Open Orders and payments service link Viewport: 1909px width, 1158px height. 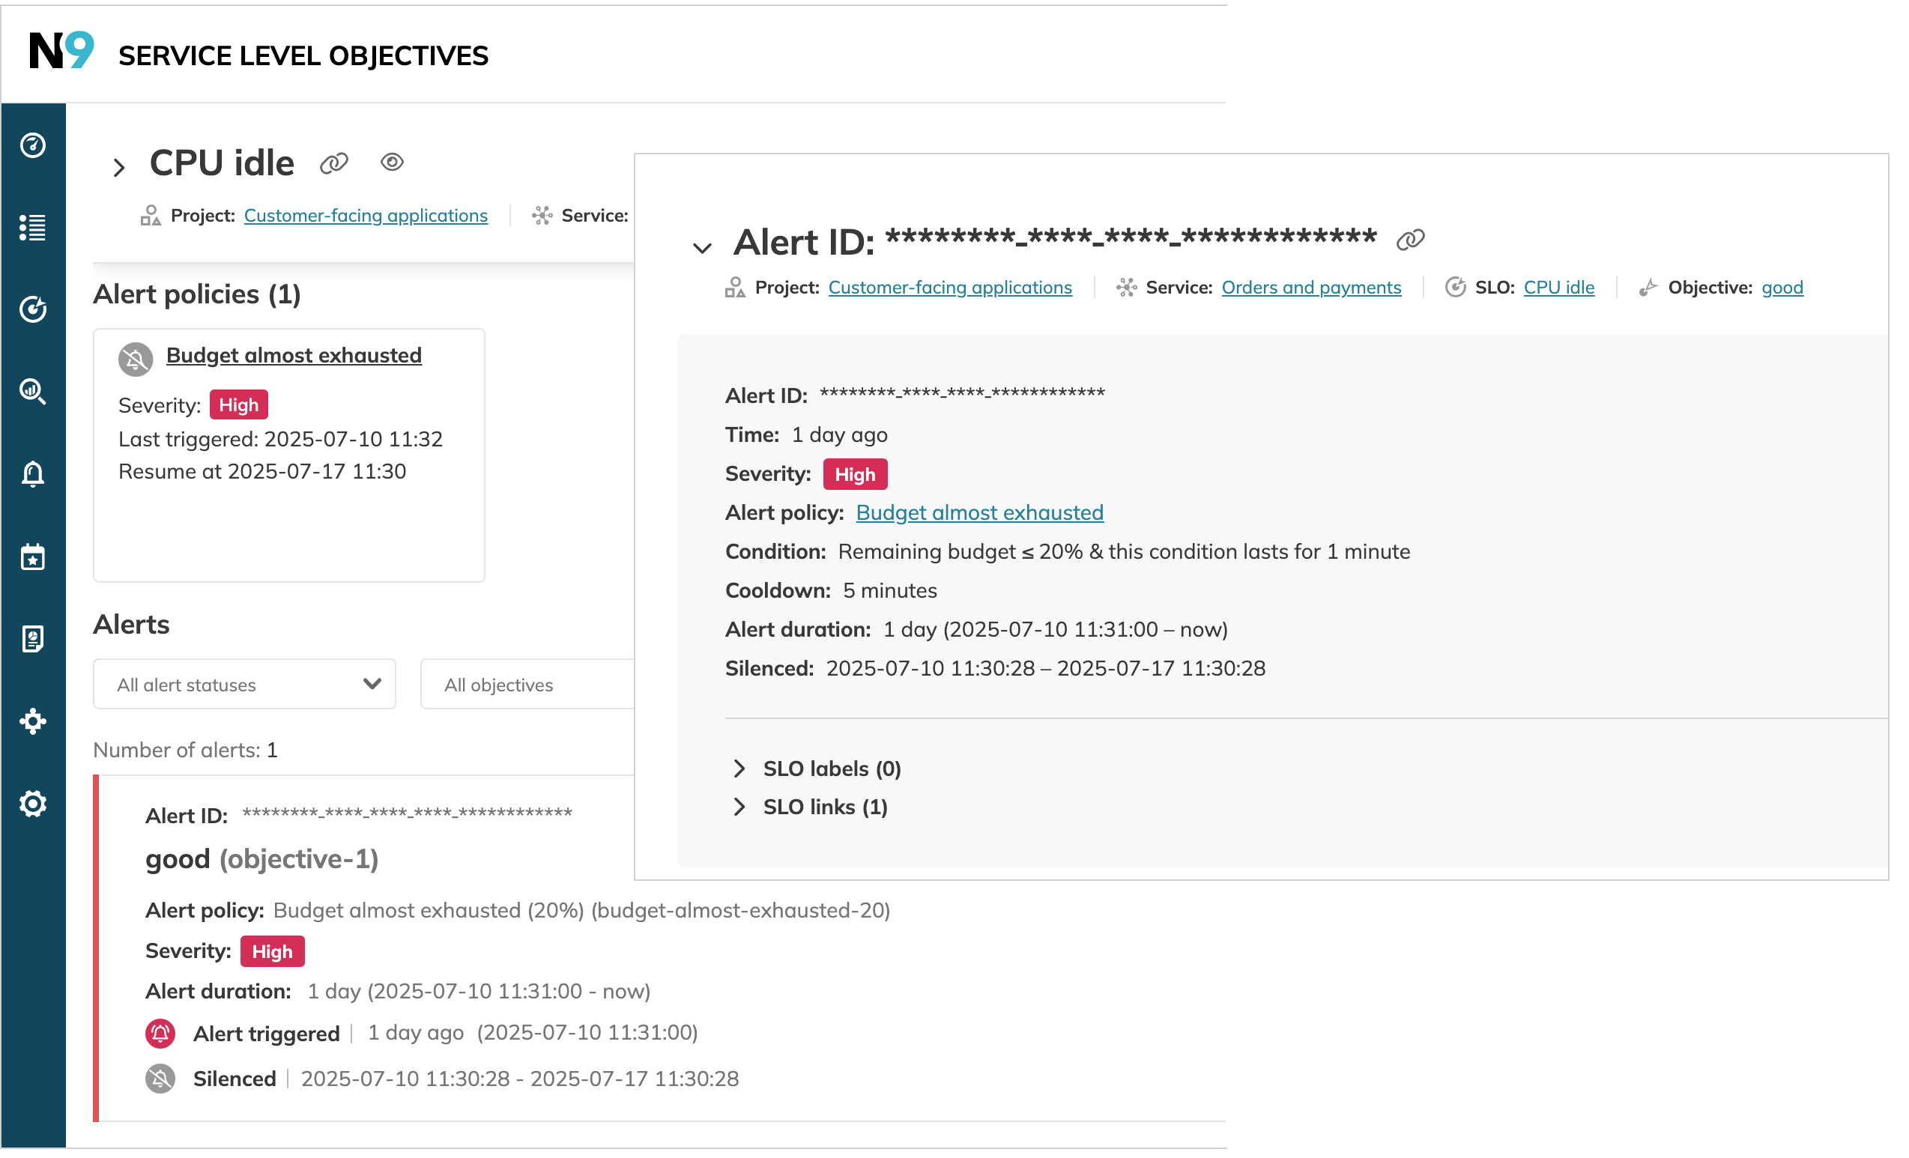[1312, 288]
